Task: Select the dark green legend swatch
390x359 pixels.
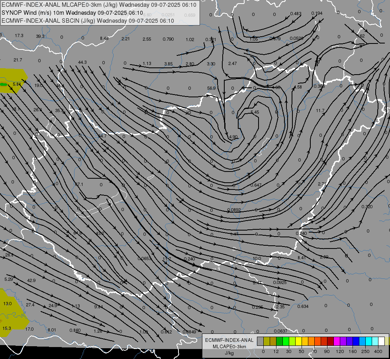Action: pos(280,341)
